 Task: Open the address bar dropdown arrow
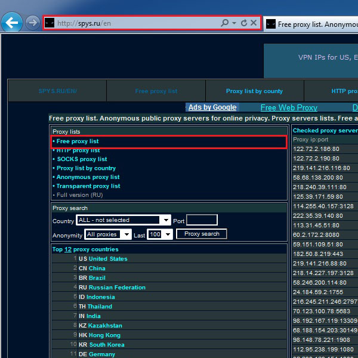tap(234, 23)
